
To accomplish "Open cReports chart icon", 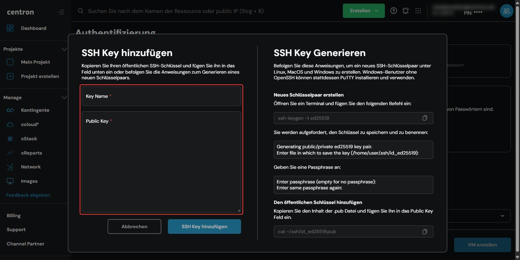I will tap(10, 153).
